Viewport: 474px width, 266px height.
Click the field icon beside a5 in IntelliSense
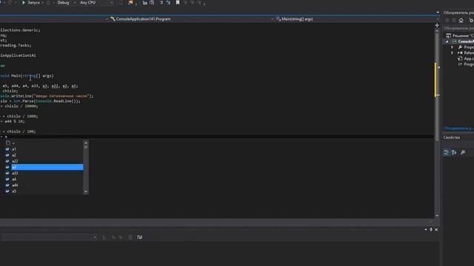click(x=7, y=191)
